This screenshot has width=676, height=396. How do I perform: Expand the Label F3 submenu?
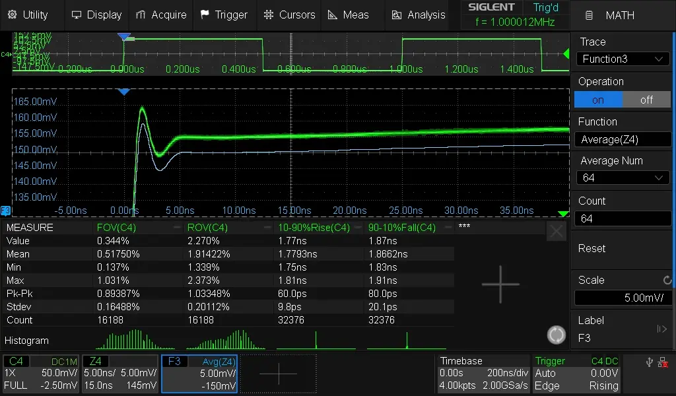pyautogui.click(x=661, y=329)
